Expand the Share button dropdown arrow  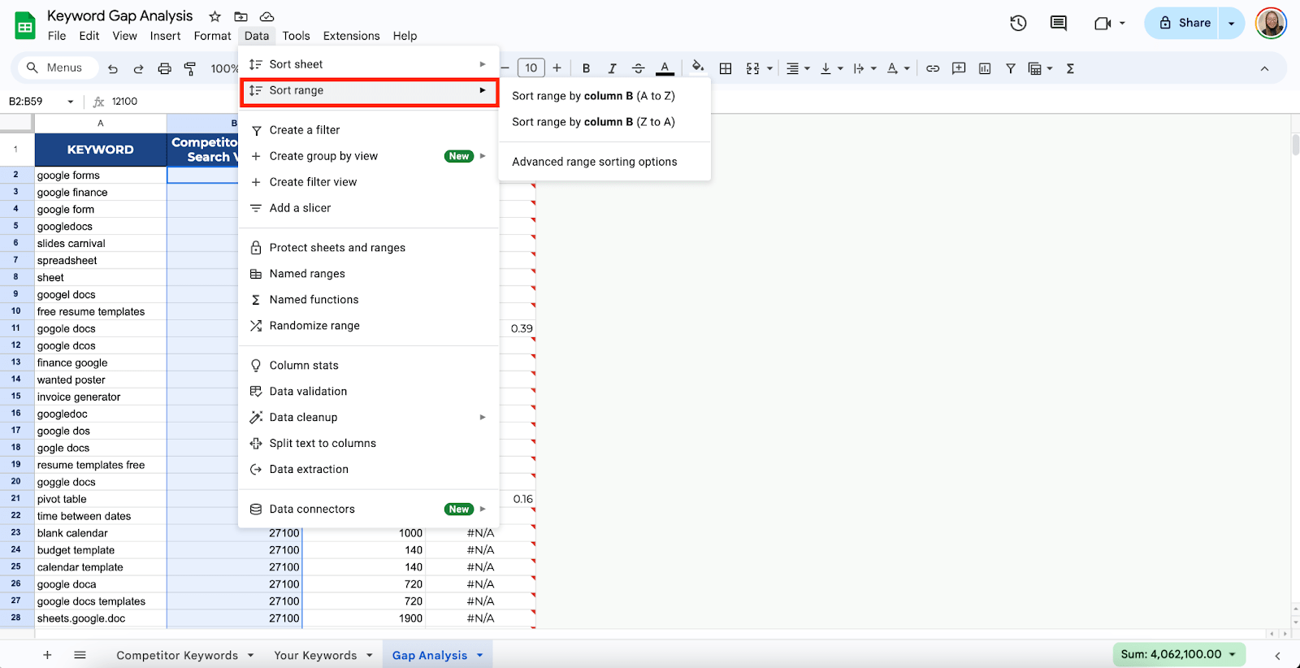tap(1232, 24)
